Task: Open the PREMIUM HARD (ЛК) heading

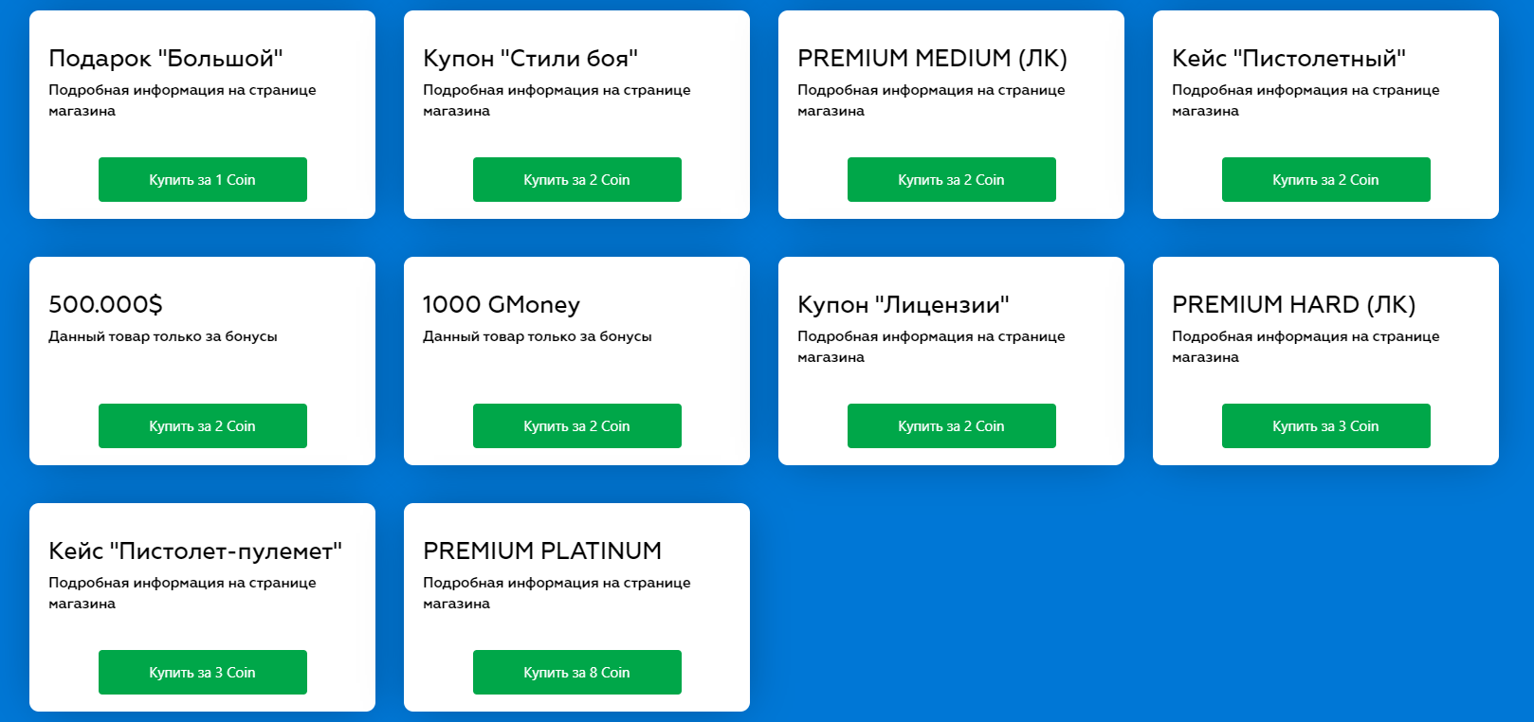Action: 1293,305
